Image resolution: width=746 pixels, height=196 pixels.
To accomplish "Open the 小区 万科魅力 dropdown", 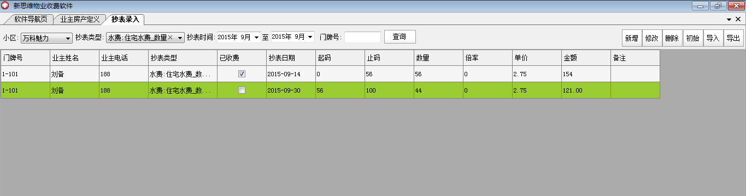I will click(x=46, y=38).
